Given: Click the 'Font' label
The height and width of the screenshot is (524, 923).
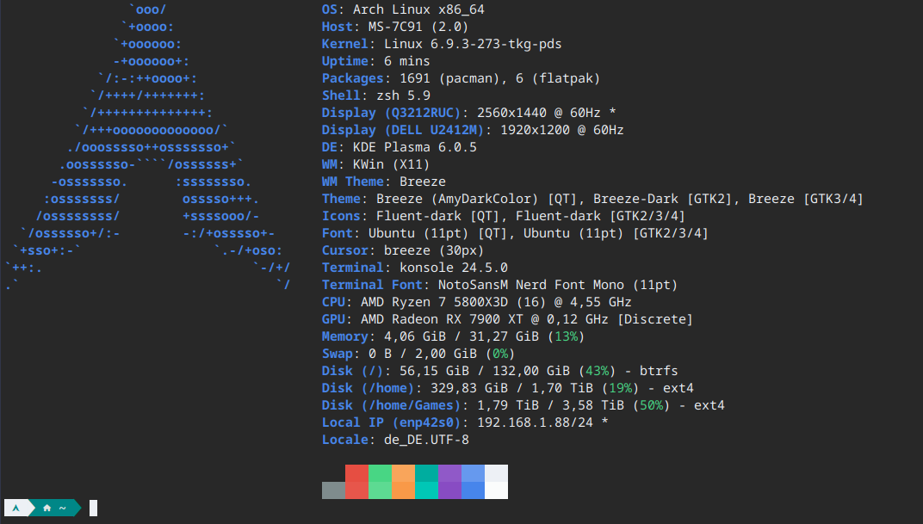Looking at the screenshot, I should click(x=337, y=233).
